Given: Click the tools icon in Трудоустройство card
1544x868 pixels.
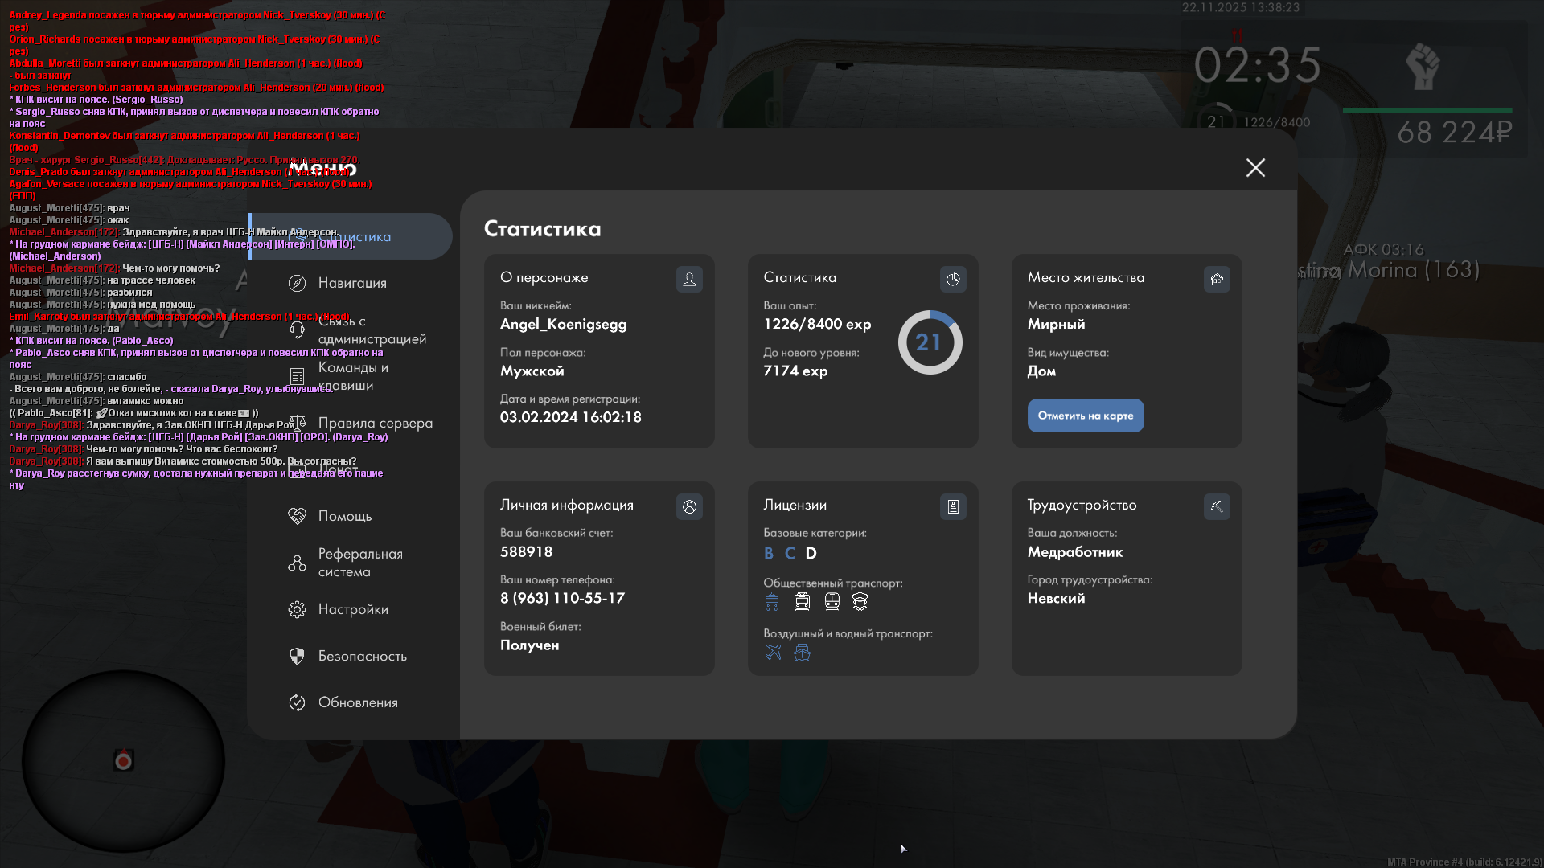Looking at the screenshot, I should [1217, 506].
